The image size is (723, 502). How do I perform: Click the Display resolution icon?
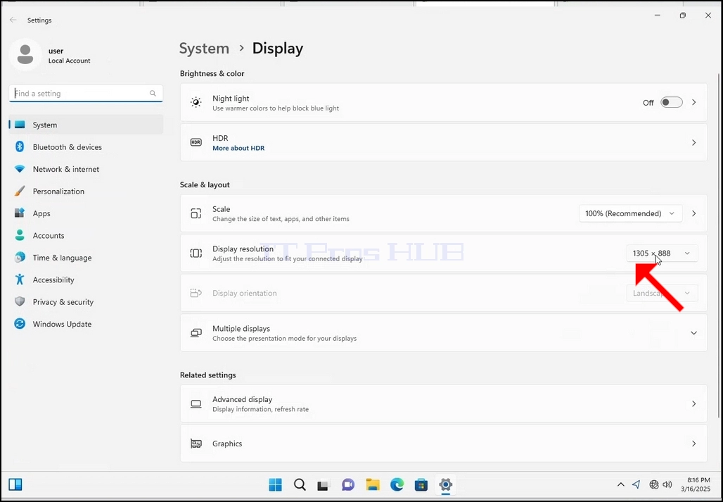pyautogui.click(x=196, y=253)
